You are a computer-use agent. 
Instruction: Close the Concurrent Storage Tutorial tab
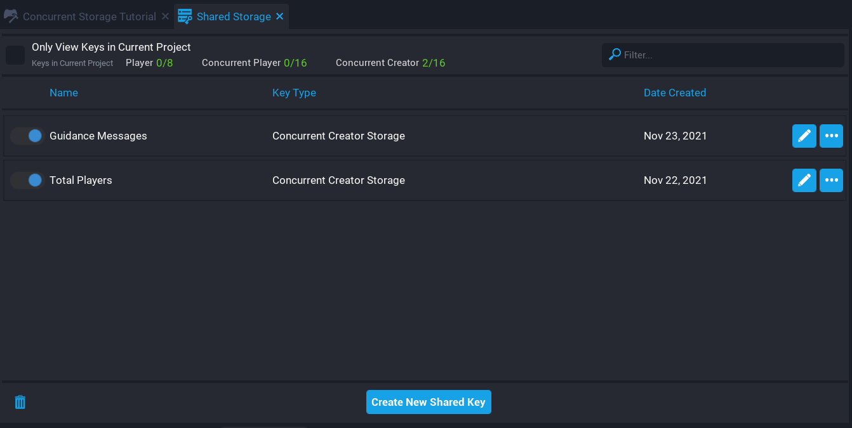165,16
